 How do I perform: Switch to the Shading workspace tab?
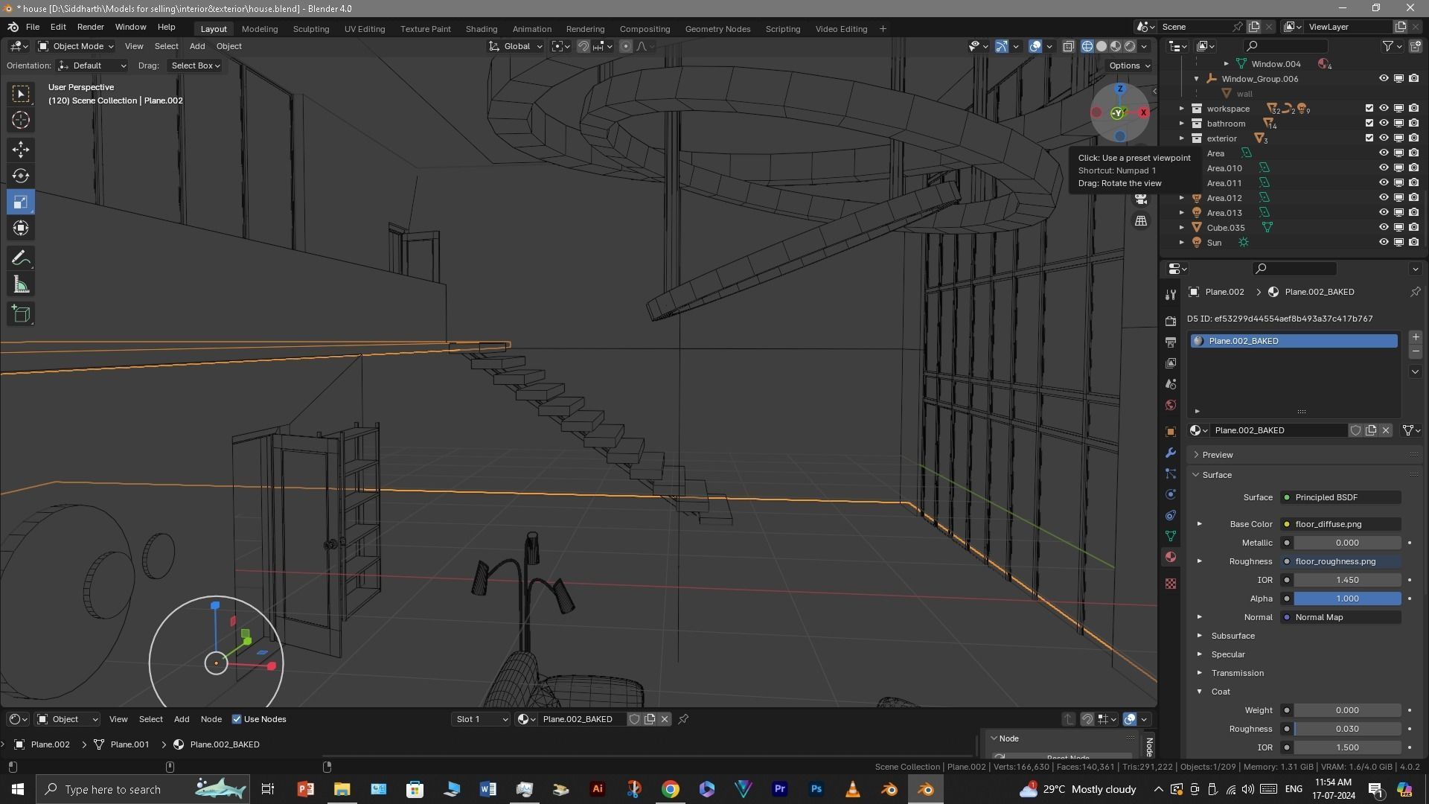click(482, 29)
